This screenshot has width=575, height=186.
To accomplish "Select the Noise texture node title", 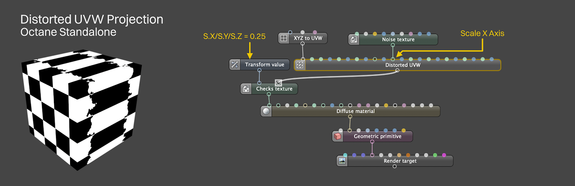I will tap(398, 39).
